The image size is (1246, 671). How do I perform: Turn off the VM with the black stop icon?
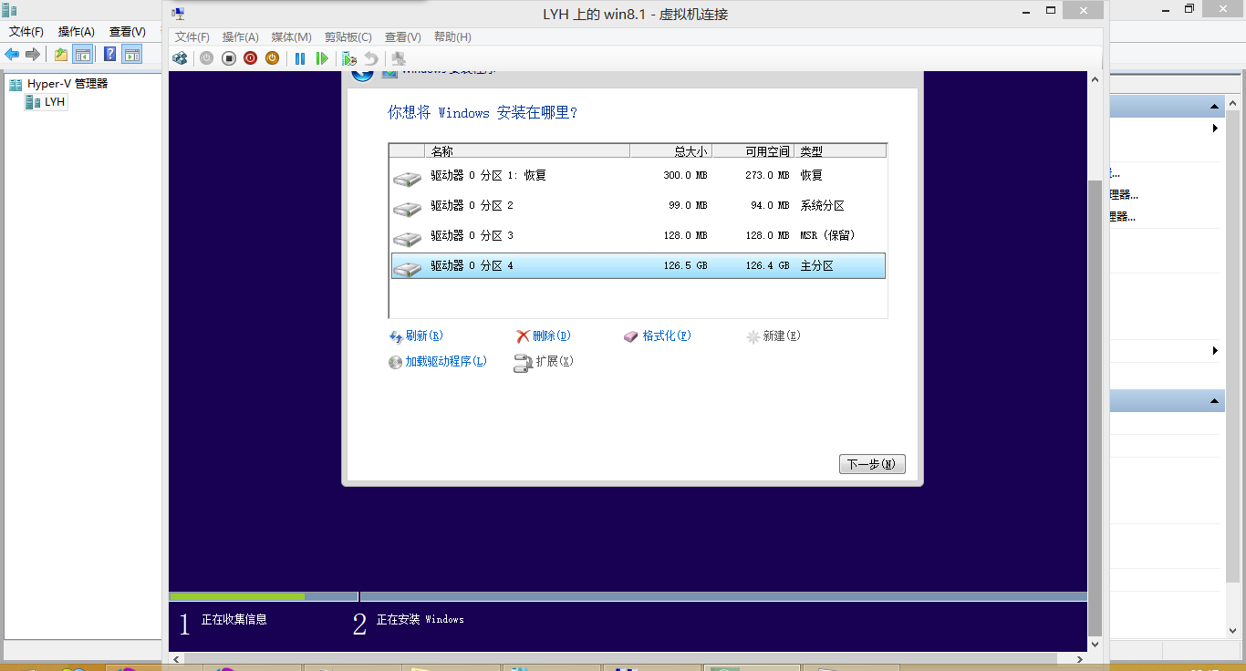[x=228, y=58]
